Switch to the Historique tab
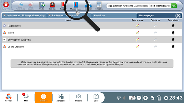The height and width of the screenshot is (103, 184). tap(114, 16)
